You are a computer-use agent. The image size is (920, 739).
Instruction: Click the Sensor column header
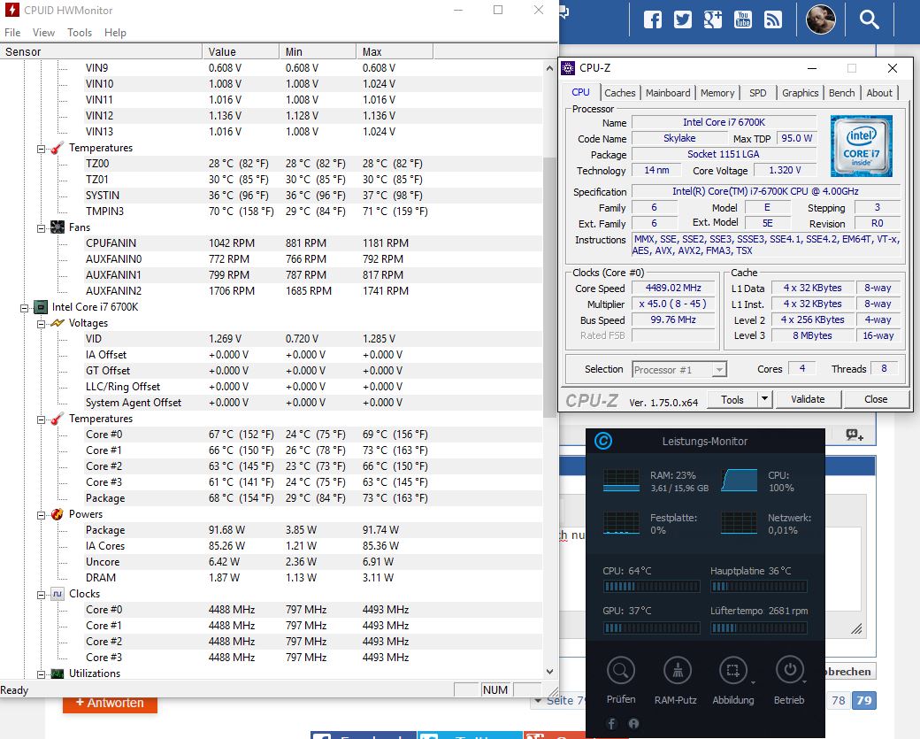pos(101,51)
